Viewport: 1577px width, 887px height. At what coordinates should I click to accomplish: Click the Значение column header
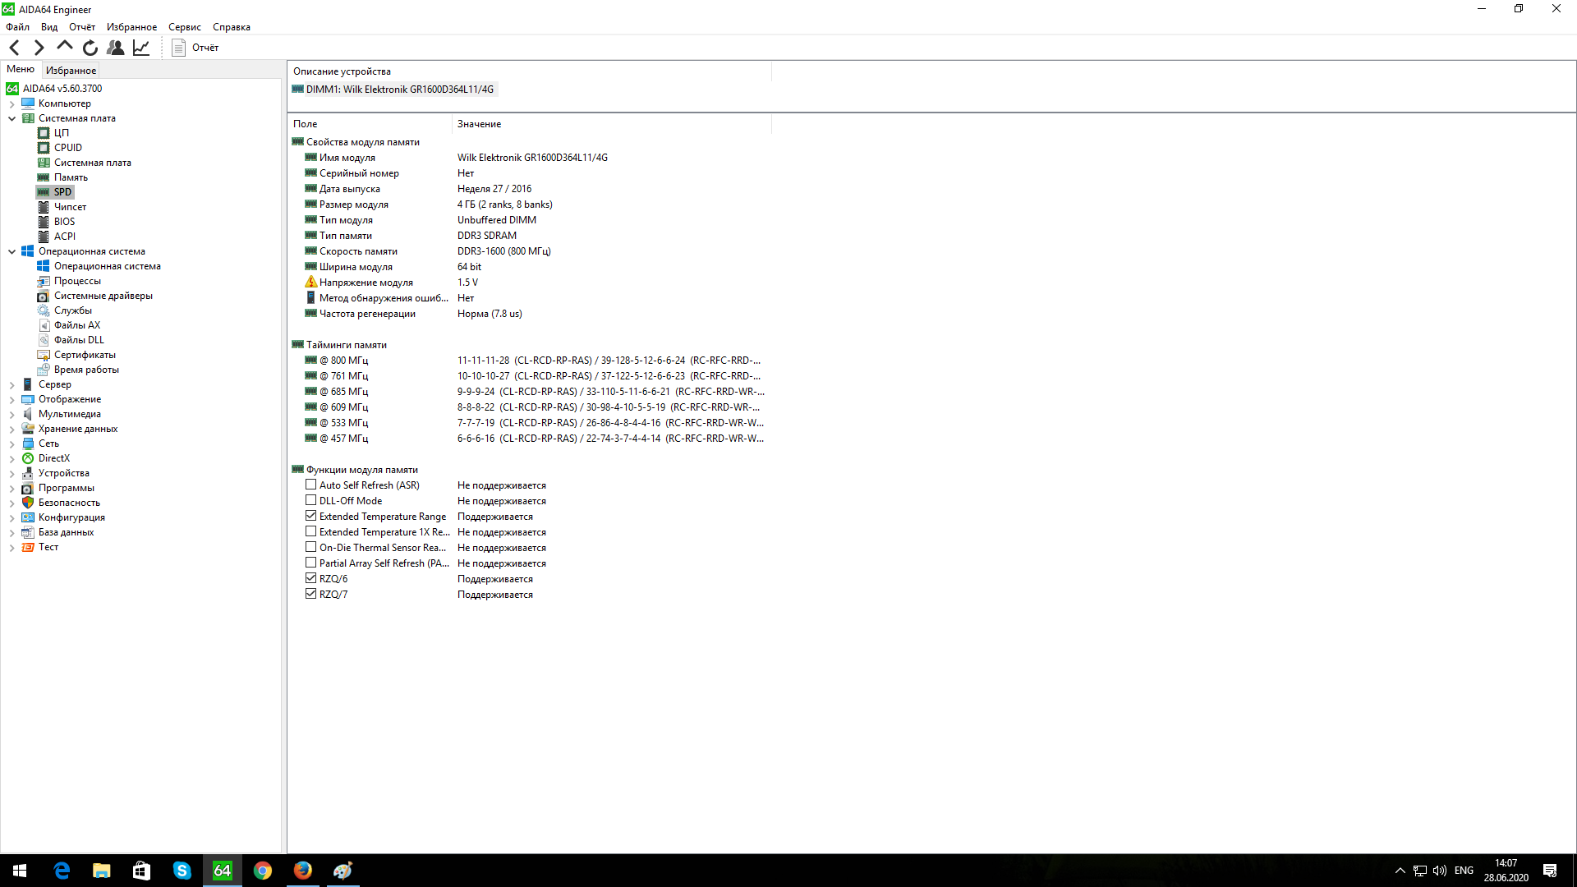tap(612, 124)
